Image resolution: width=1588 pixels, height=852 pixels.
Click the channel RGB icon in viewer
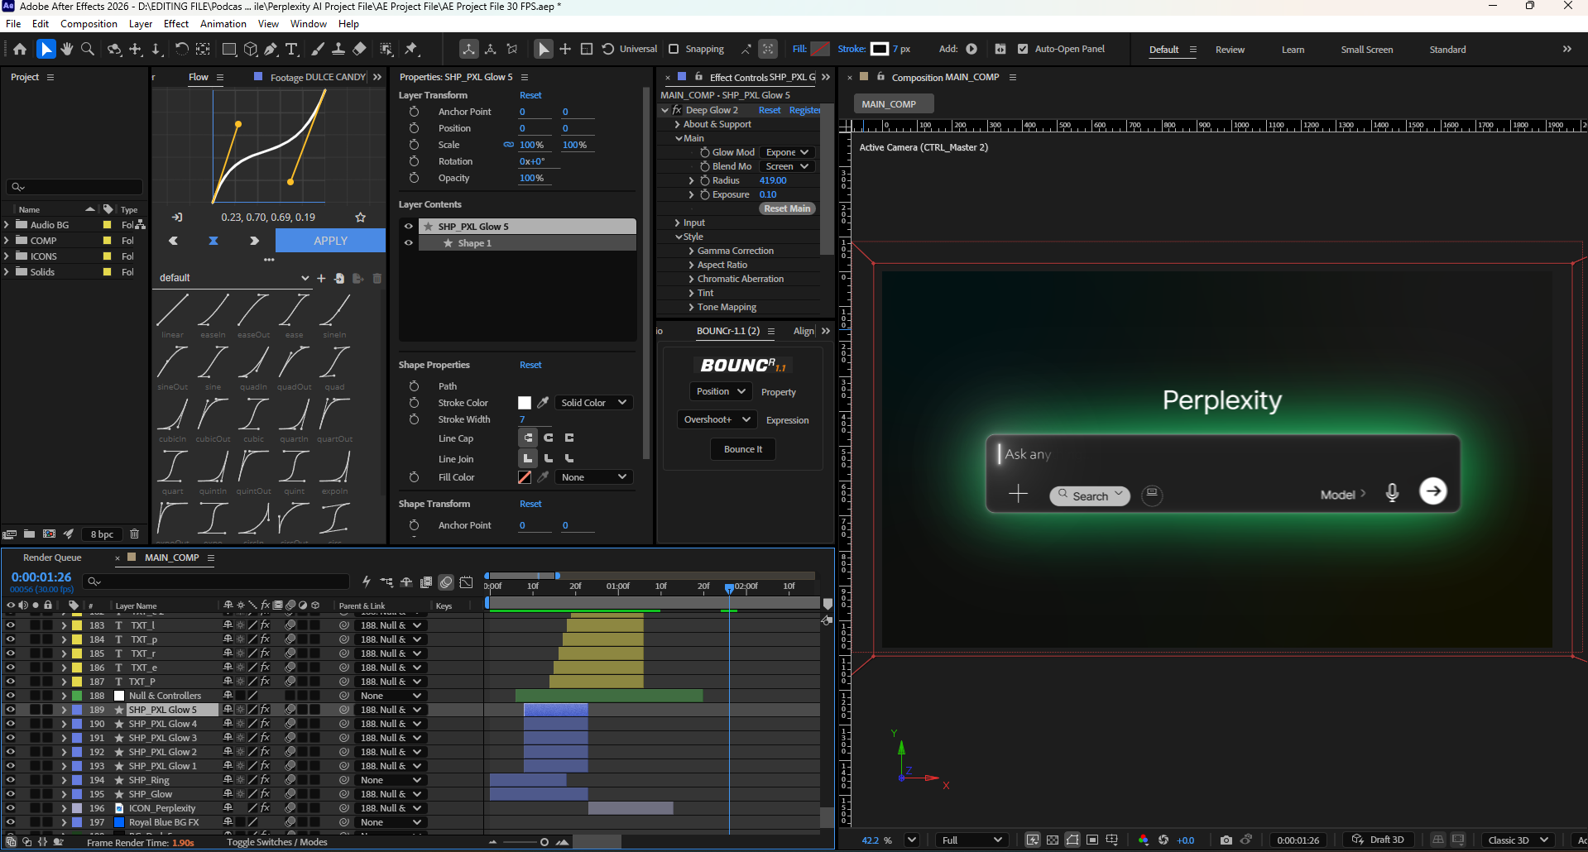tap(1144, 840)
